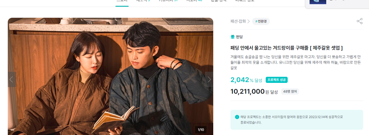The height and width of the screenshot is (135, 369).
Task: Click the thumbnail in the top-right popup
Action: (318, 2)
